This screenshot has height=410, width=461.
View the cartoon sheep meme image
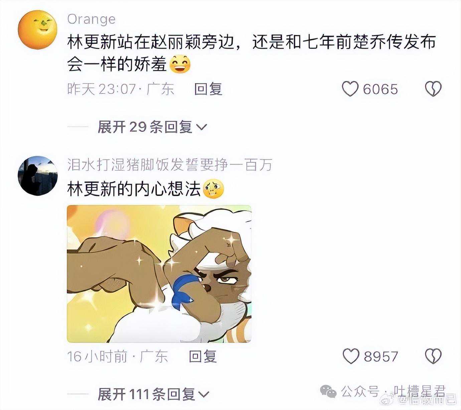pos(159,274)
